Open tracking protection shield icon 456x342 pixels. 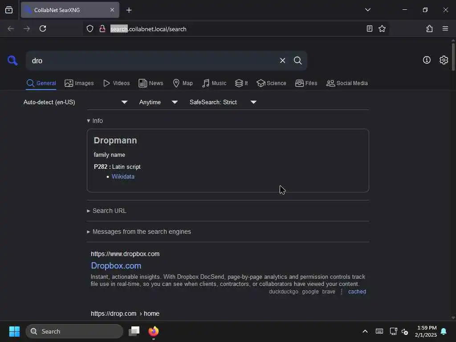pos(90,28)
